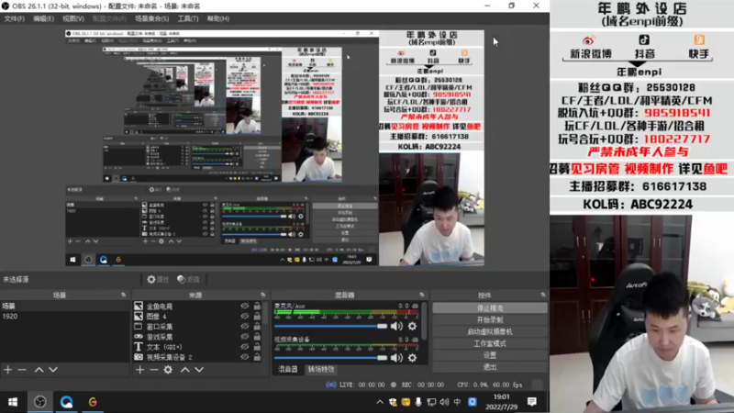Open the 工具(T) menu
Viewport: 734px width, 413px height.
(188, 18)
